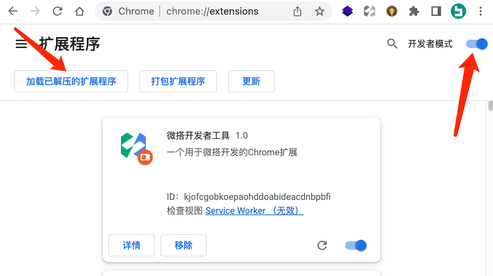
Task: Click the 更新 button
Action: [251, 81]
